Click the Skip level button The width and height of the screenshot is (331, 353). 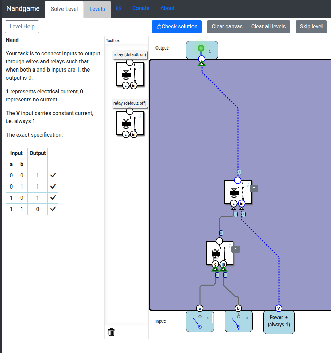pyautogui.click(x=311, y=27)
